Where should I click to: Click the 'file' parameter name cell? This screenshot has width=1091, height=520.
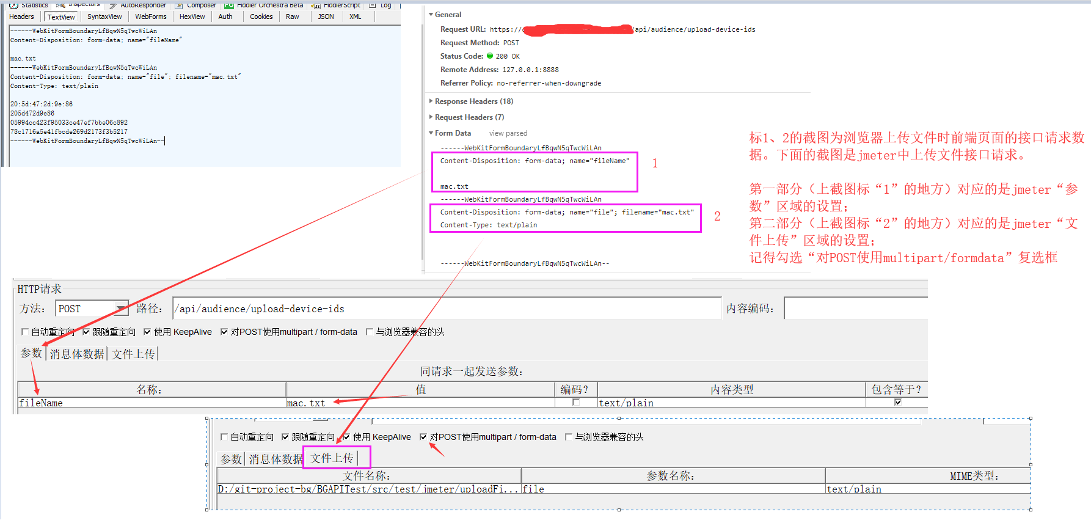click(x=673, y=489)
